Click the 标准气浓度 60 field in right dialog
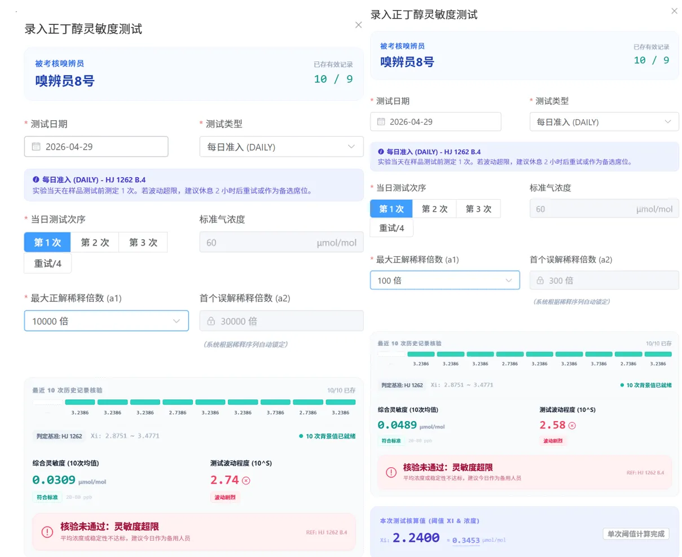The width and height of the screenshot is (682, 557). point(604,209)
